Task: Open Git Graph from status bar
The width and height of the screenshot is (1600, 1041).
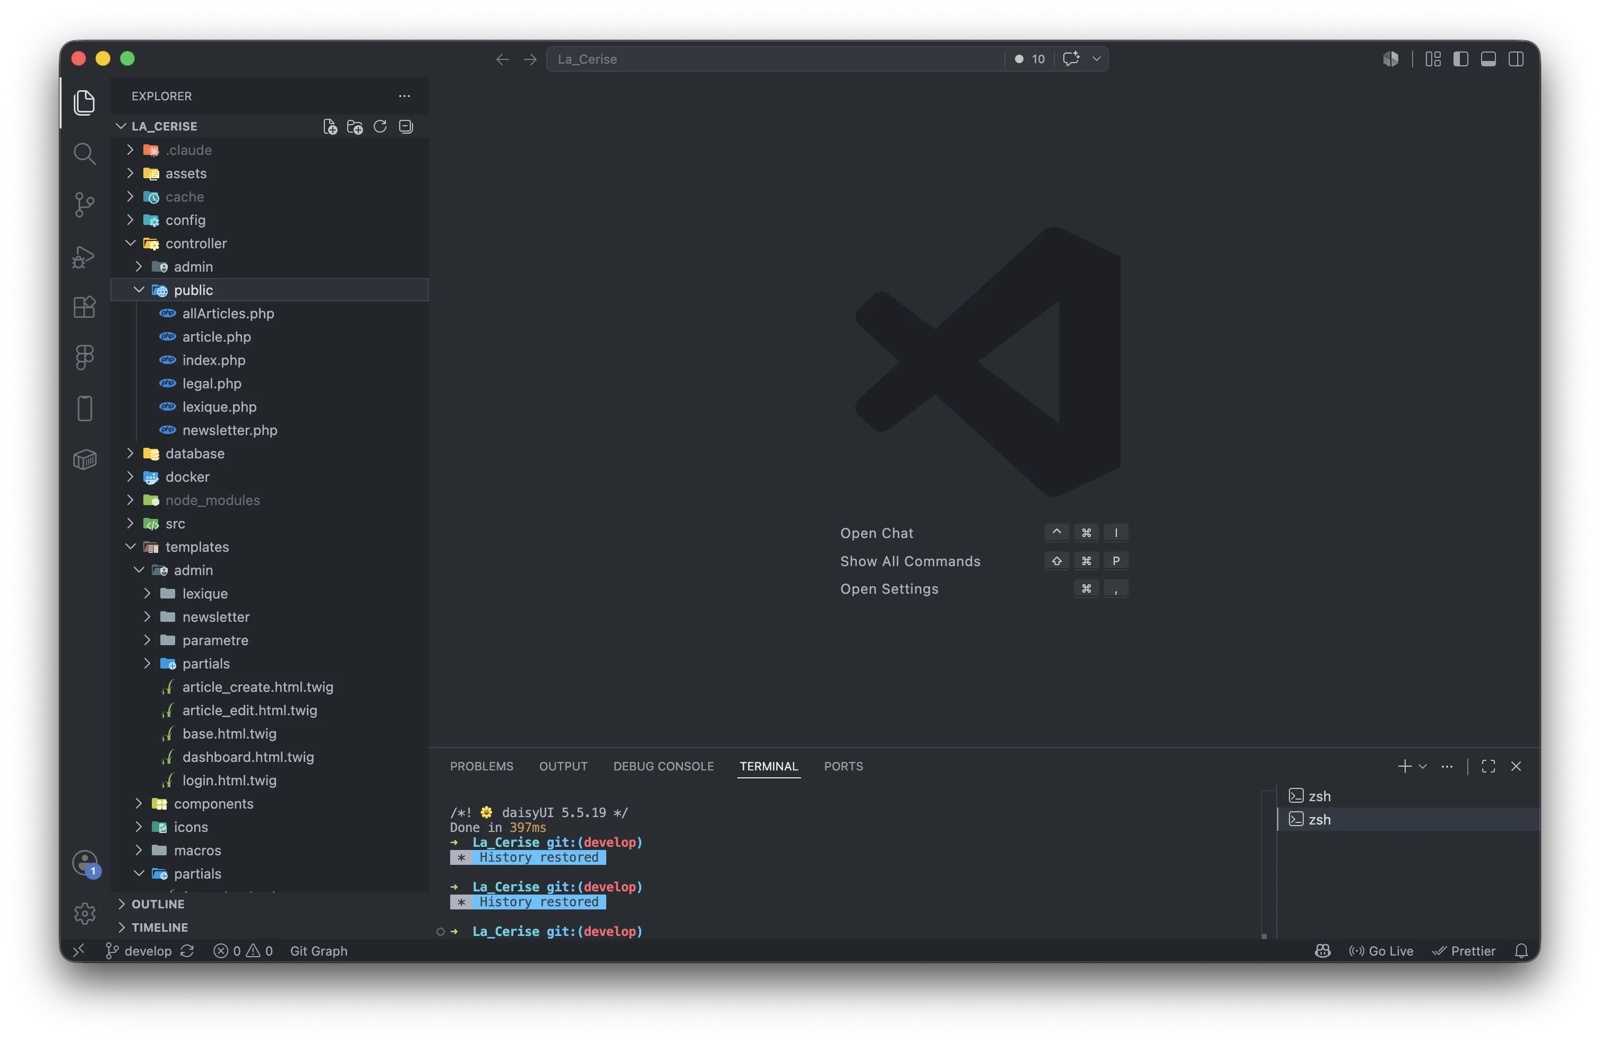Action: [x=319, y=951]
